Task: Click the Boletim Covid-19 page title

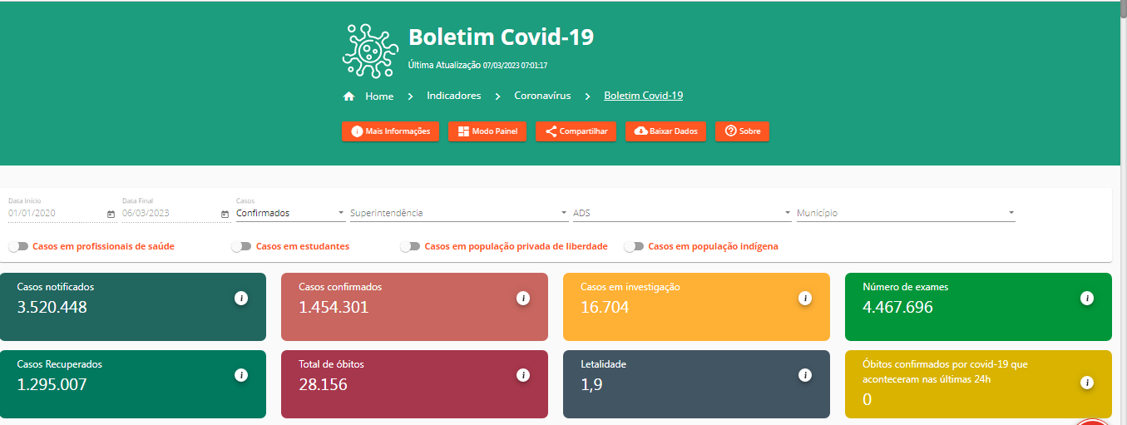Action: 501,37
